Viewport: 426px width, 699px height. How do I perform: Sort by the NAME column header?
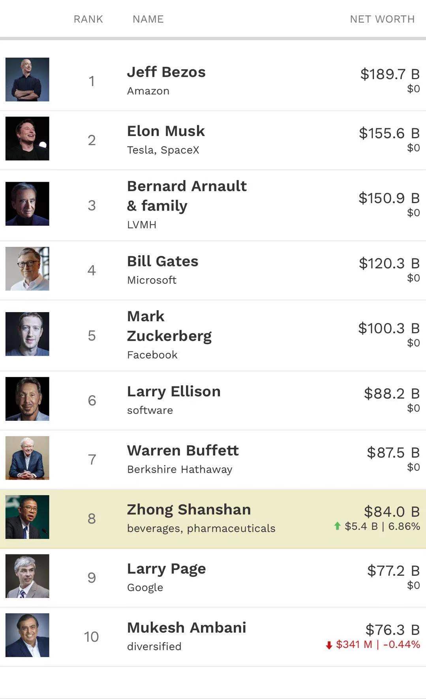coord(148,19)
